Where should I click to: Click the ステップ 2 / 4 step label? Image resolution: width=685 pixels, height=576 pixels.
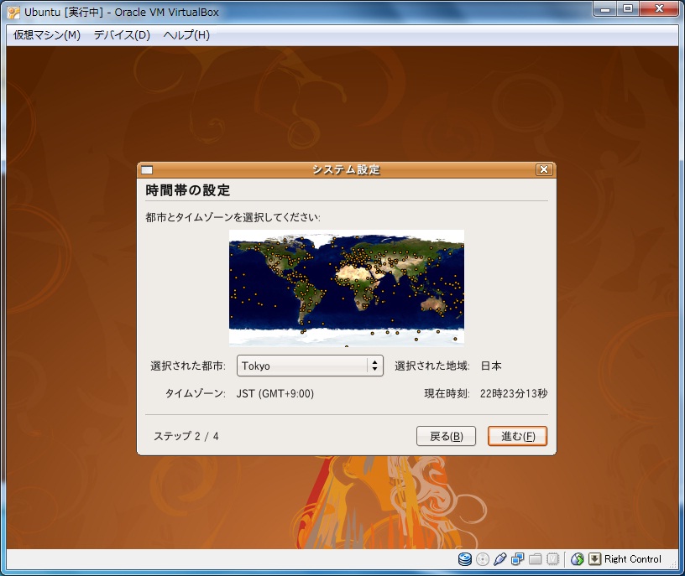(x=186, y=436)
